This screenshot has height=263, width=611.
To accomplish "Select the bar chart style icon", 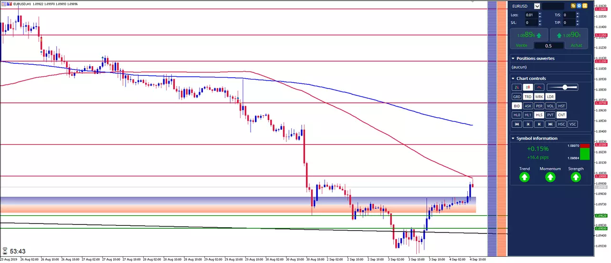I will tap(516, 87).
